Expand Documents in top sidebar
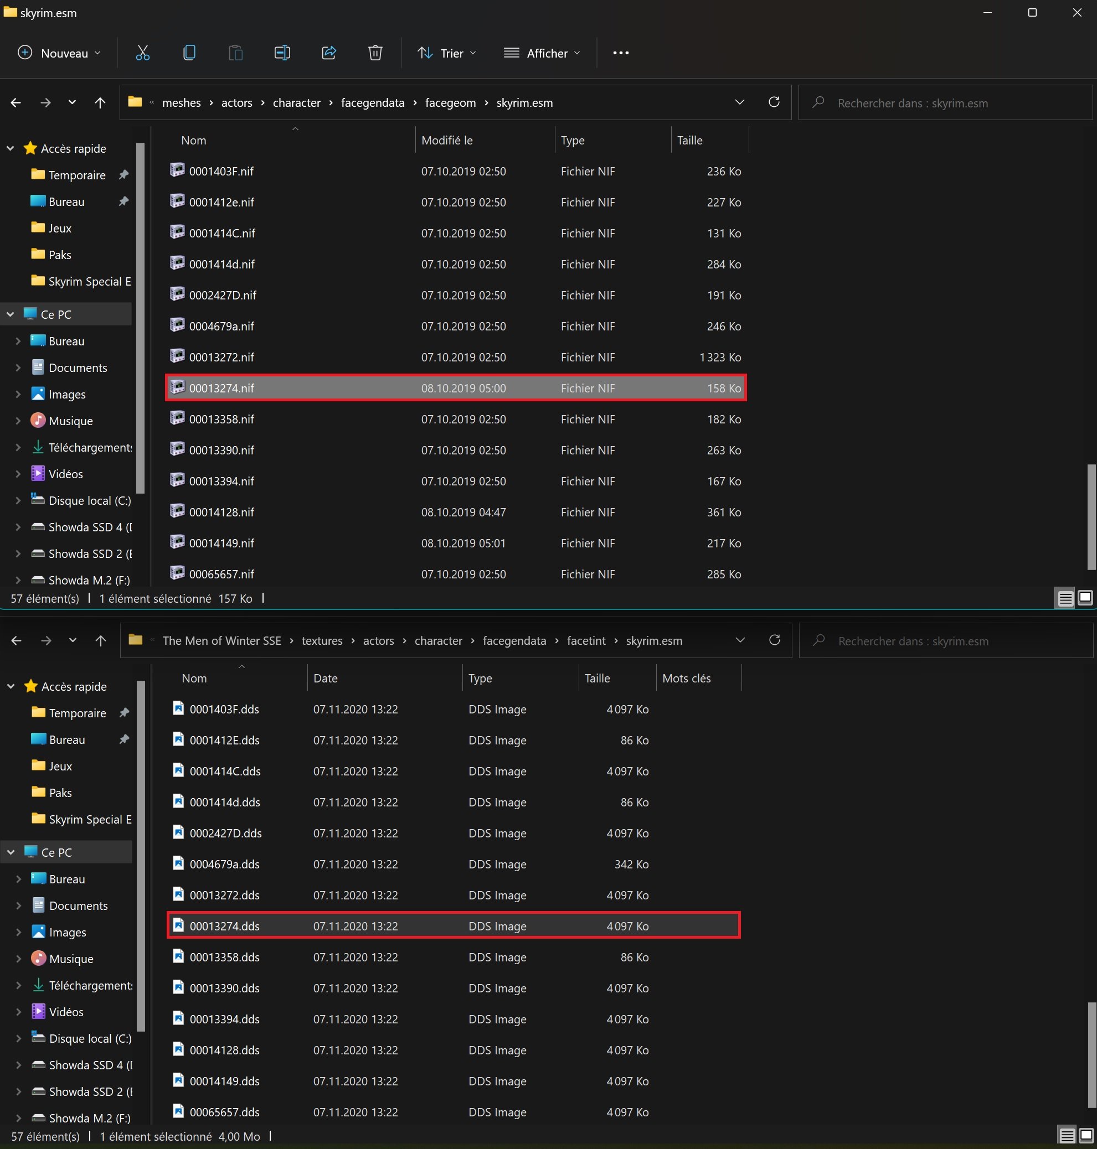This screenshot has width=1097, height=1149. [x=18, y=368]
